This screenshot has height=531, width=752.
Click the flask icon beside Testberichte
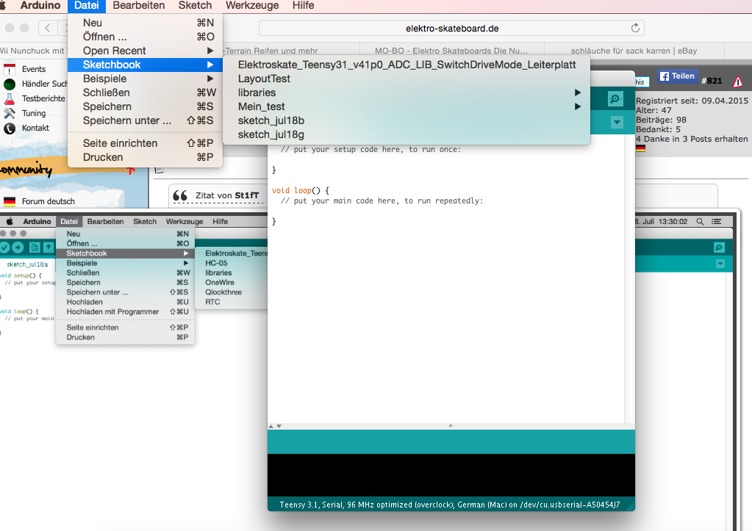[10, 98]
